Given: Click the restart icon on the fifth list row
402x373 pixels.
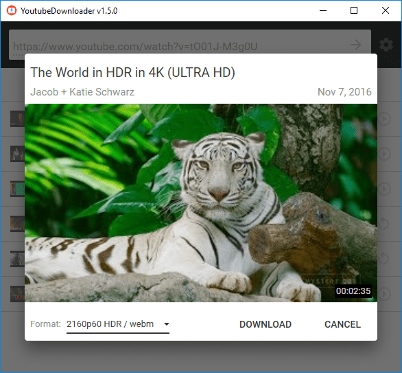Looking at the screenshot, I should point(383,258).
